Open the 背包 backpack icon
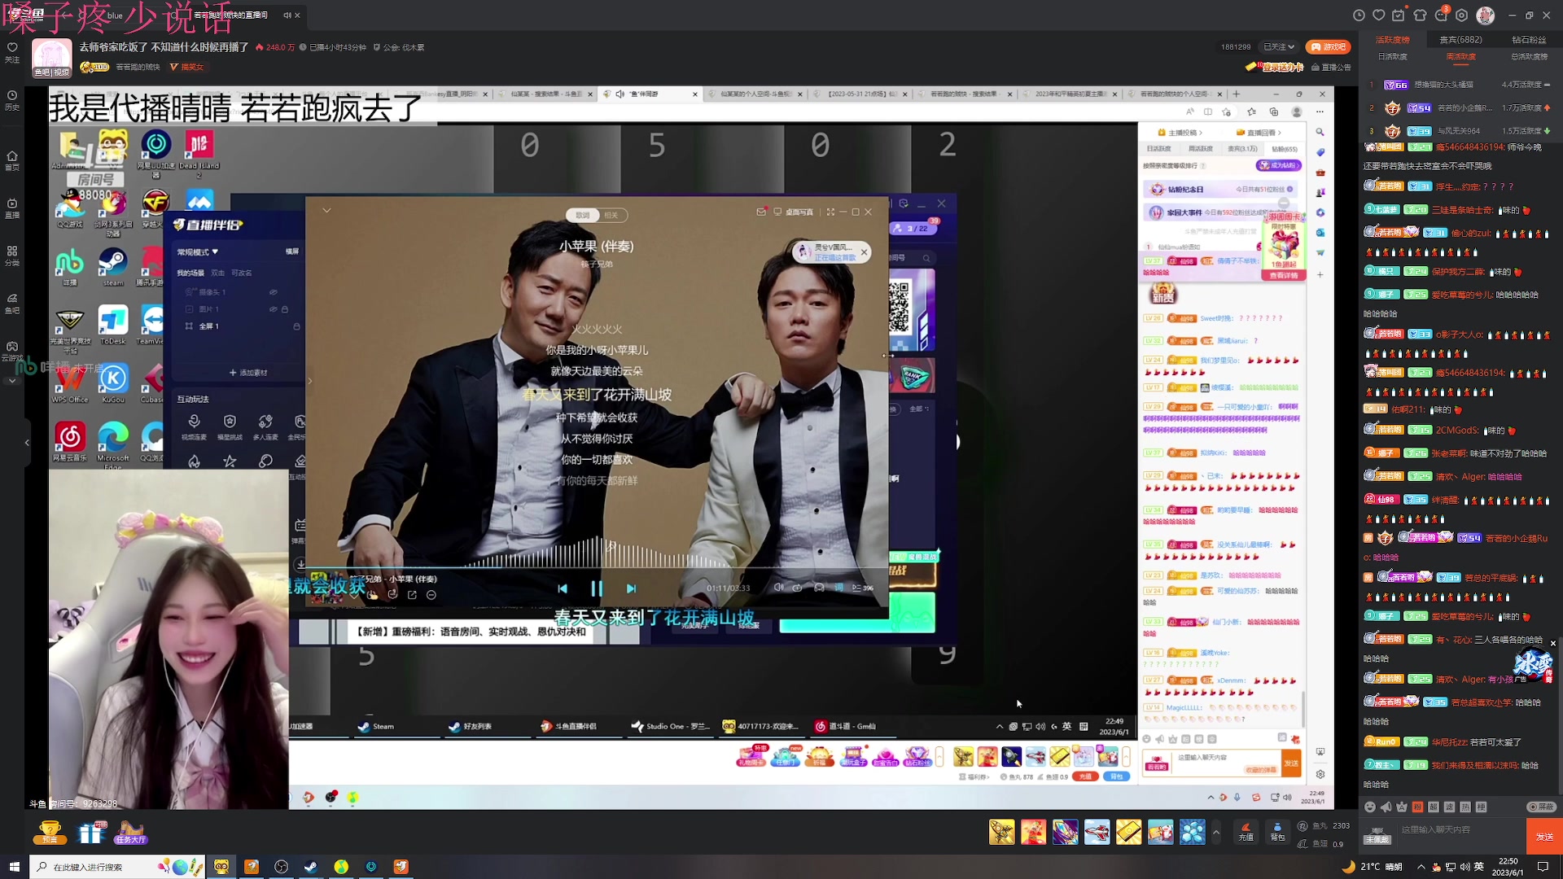 (1277, 831)
